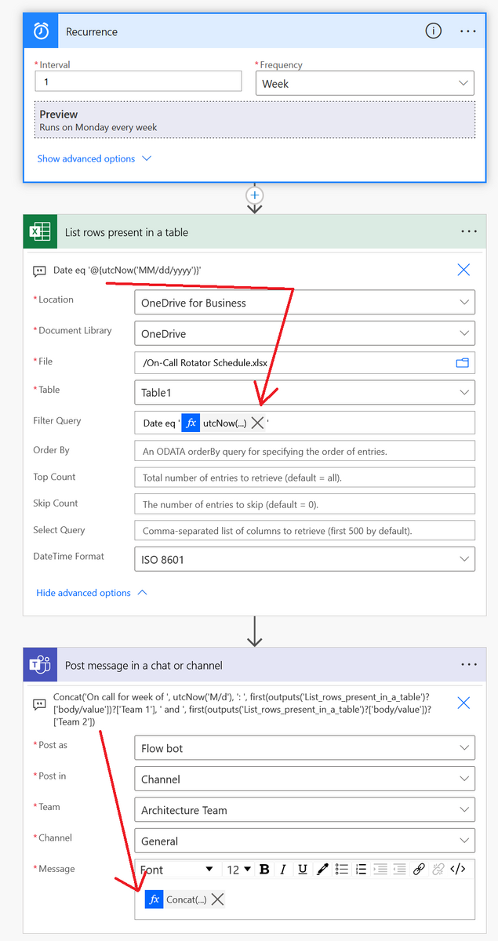Remove the utcNow expression token
Screen dimensions: 498x941
(x=257, y=423)
